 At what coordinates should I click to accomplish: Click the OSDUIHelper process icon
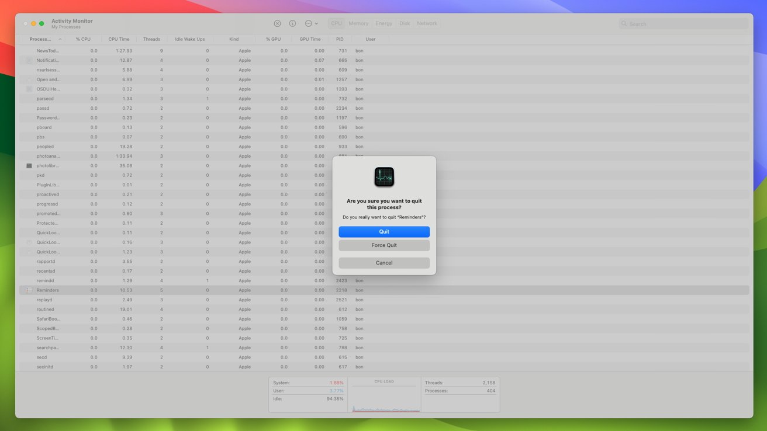point(29,89)
